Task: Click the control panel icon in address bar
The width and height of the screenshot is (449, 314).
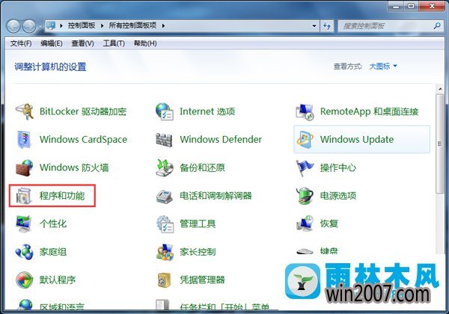Action: coord(51,25)
